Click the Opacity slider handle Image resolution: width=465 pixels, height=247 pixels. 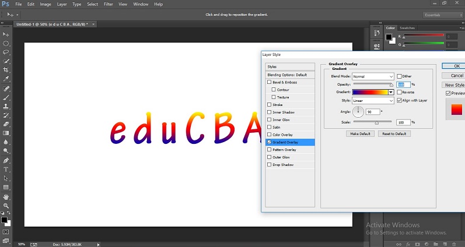tap(391, 85)
